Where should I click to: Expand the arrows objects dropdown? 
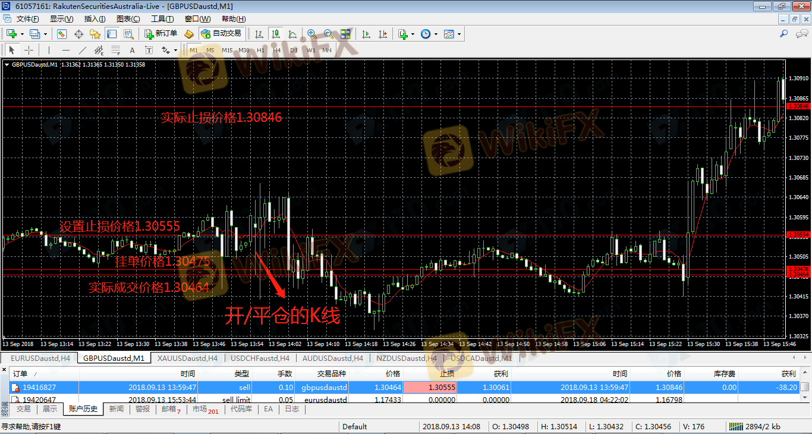click(177, 50)
